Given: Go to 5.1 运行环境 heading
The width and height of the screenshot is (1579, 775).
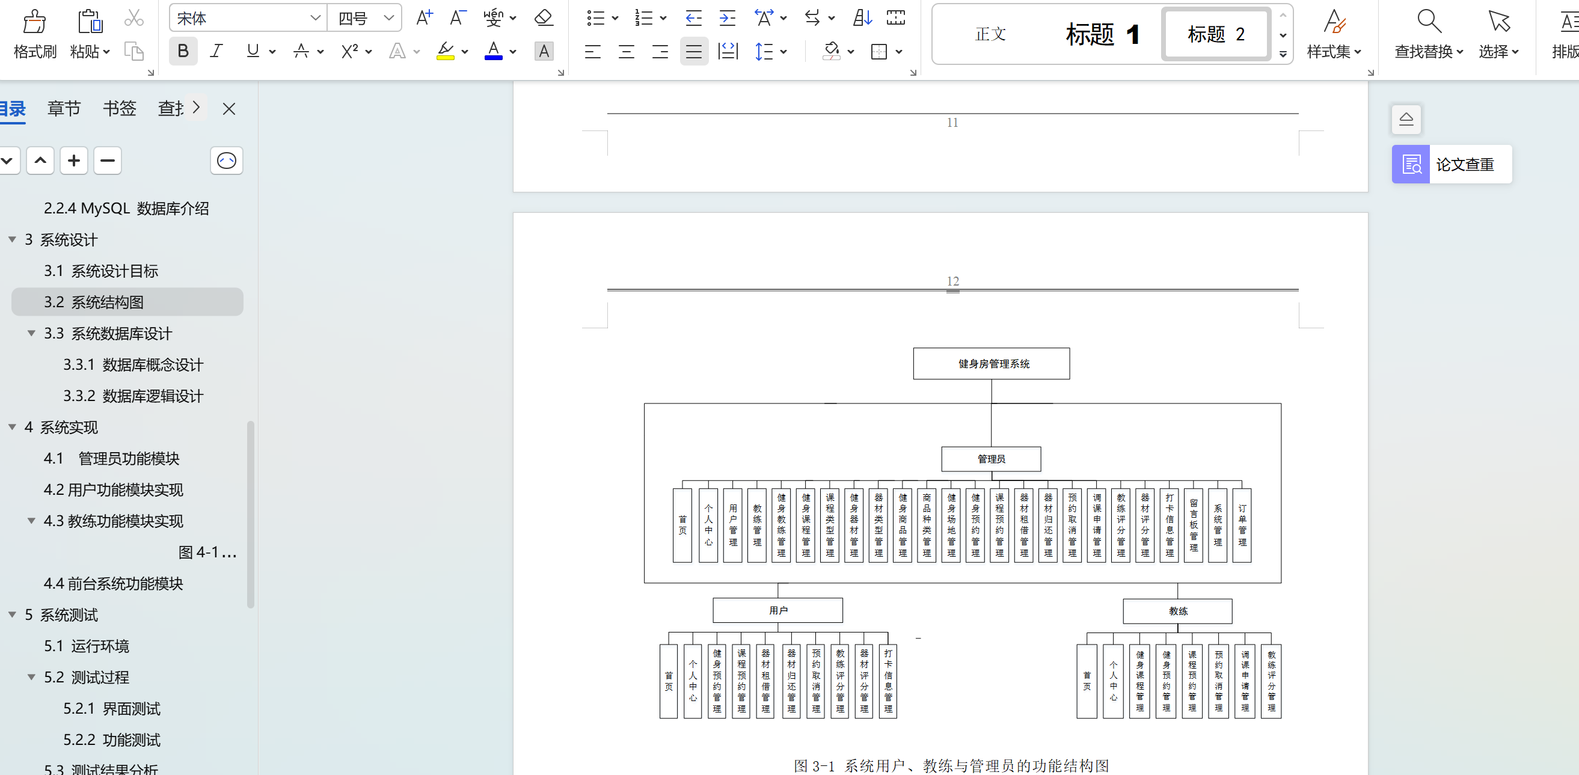Looking at the screenshot, I should coord(87,646).
